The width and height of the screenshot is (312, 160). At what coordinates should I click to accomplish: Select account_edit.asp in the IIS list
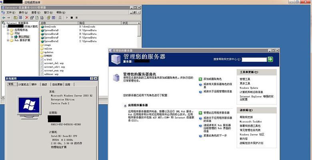[x=54, y=67]
